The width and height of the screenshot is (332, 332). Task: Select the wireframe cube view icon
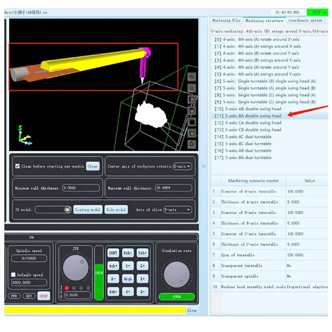click(192, 133)
